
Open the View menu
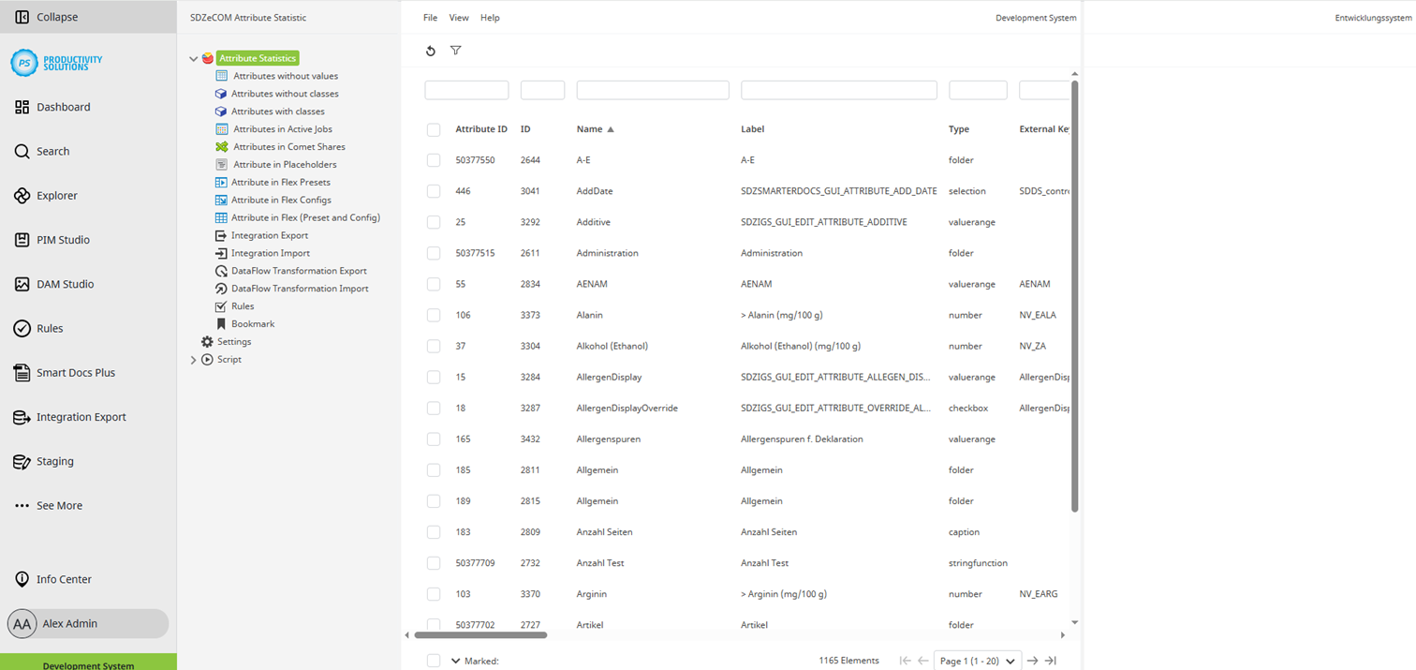459,17
